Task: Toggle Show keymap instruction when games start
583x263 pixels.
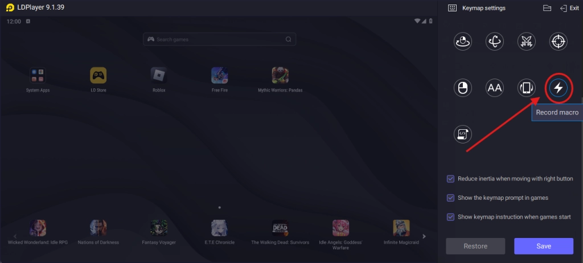Action: coord(451,217)
